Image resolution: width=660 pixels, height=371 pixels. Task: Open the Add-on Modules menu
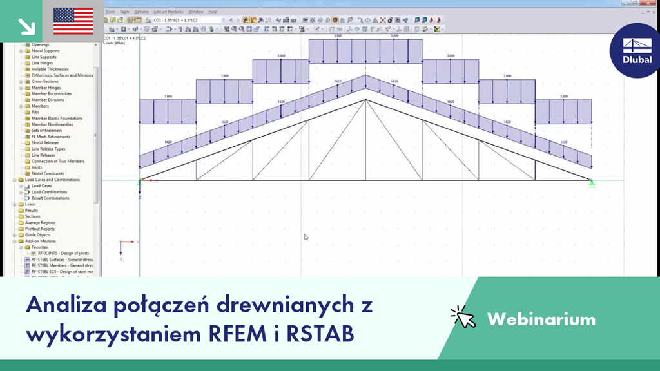click(168, 12)
